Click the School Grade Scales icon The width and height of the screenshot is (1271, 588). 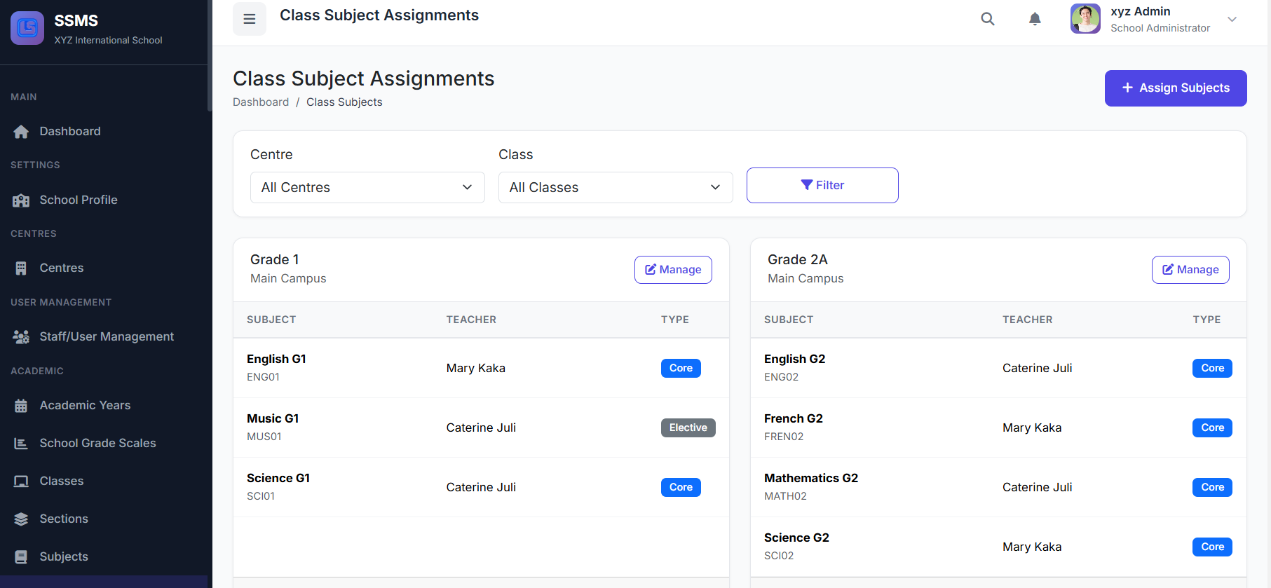[21, 444]
